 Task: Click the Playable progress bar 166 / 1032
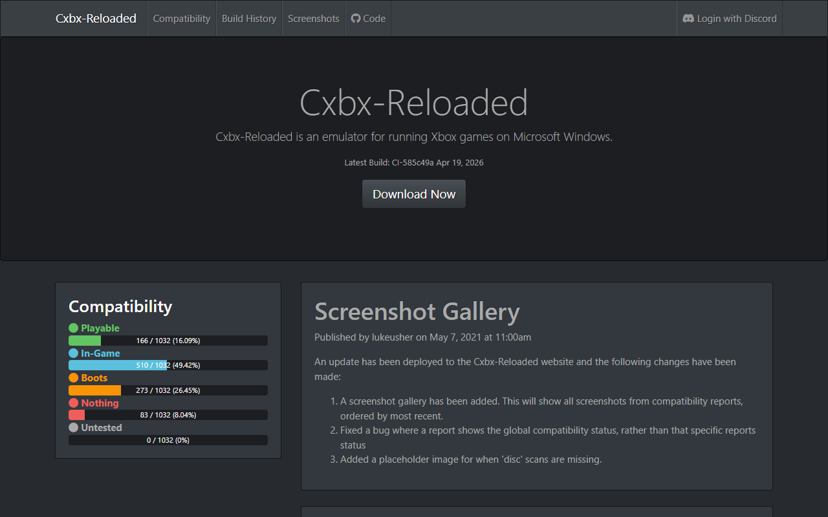(168, 341)
